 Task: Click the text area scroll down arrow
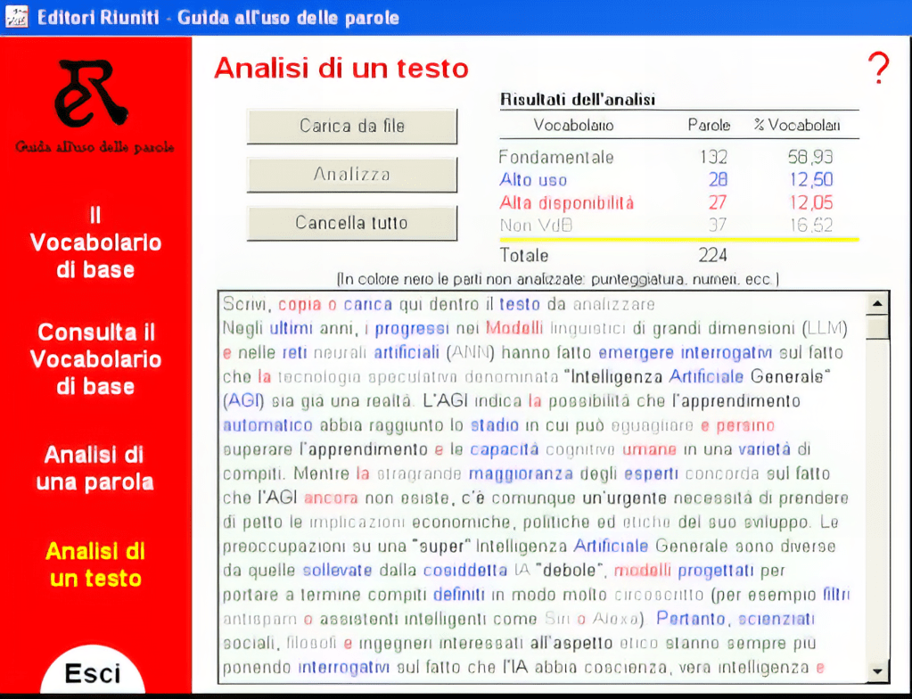(878, 670)
